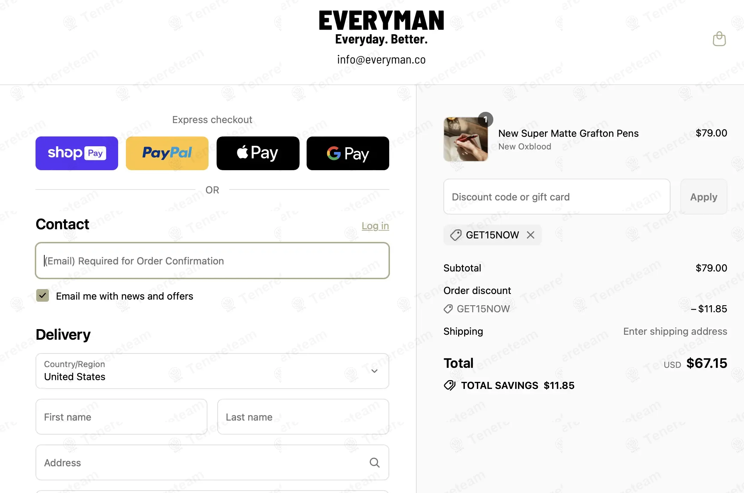Click the Discount code or gift card field
Viewport: 744px width, 493px height.
coord(557,197)
